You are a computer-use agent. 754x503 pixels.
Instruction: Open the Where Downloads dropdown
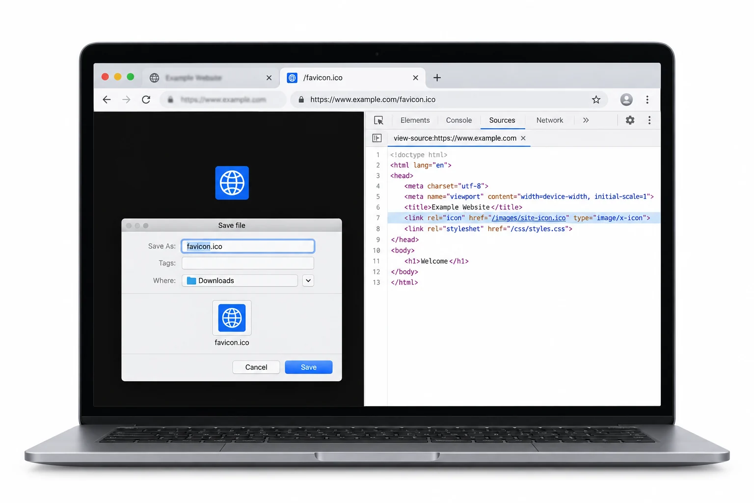click(x=240, y=280)
